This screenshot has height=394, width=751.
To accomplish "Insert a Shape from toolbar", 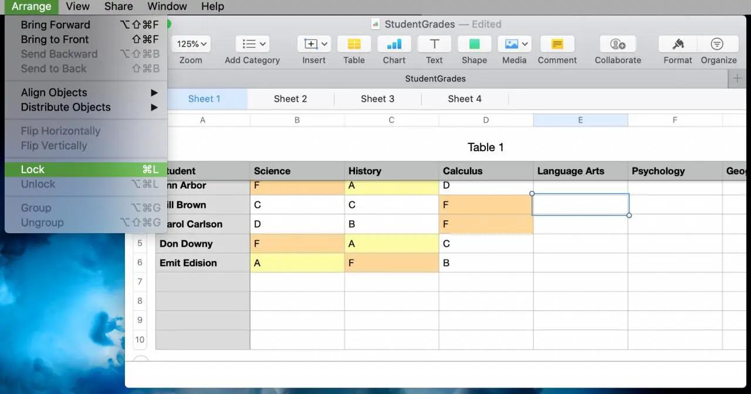I will tap(474, 44).
